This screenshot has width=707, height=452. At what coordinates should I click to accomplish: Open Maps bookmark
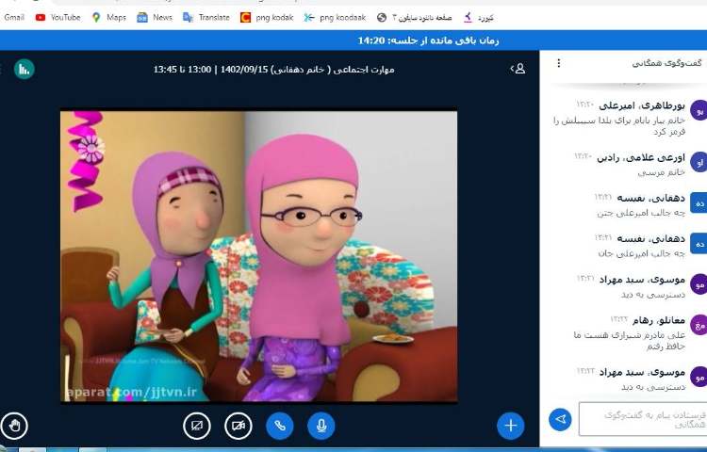[x=109, y=18]
